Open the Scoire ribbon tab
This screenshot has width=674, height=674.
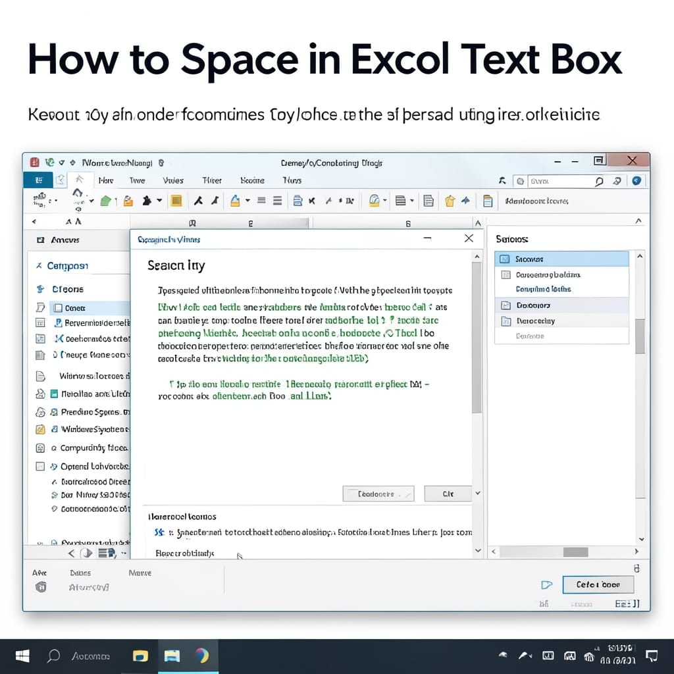click(252, 180)
